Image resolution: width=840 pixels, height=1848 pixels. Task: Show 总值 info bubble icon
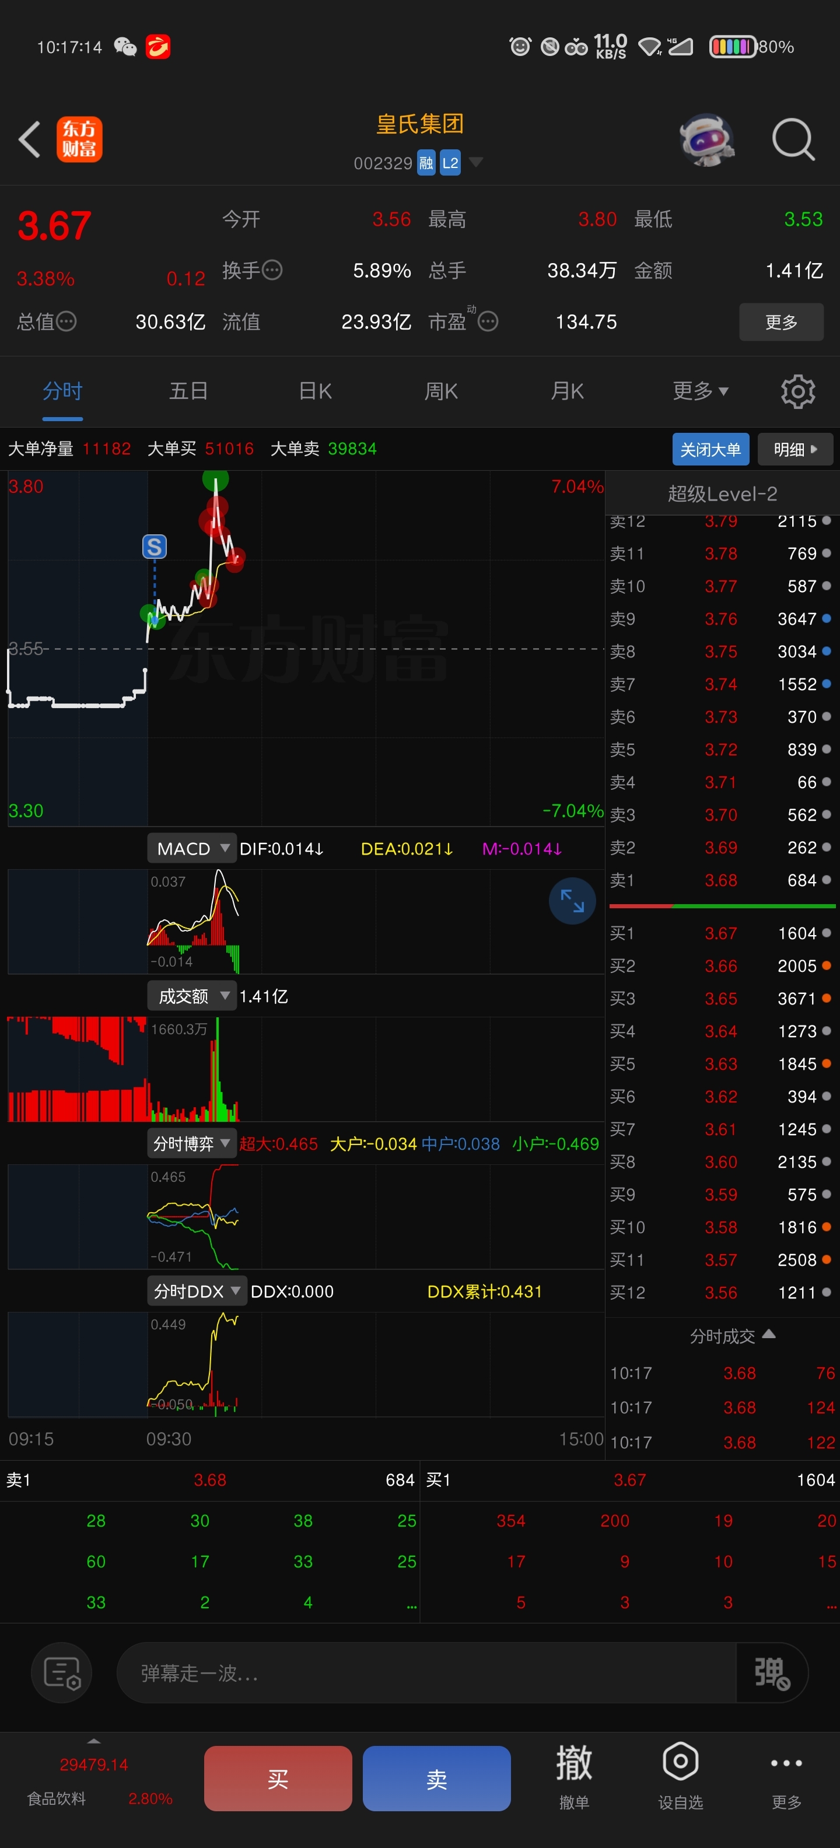[66, 321]
